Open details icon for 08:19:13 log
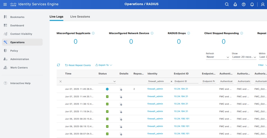The width and height of the screenshot is (267, 138). click(x=121, y=126)
